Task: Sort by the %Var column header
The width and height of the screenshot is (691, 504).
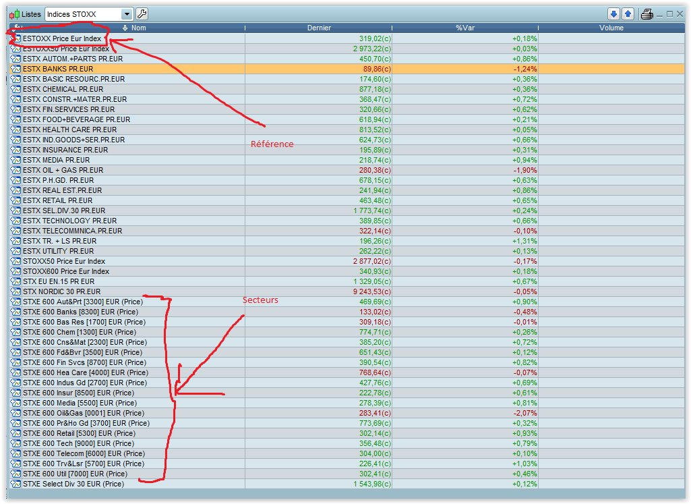Action: point(465,28)
